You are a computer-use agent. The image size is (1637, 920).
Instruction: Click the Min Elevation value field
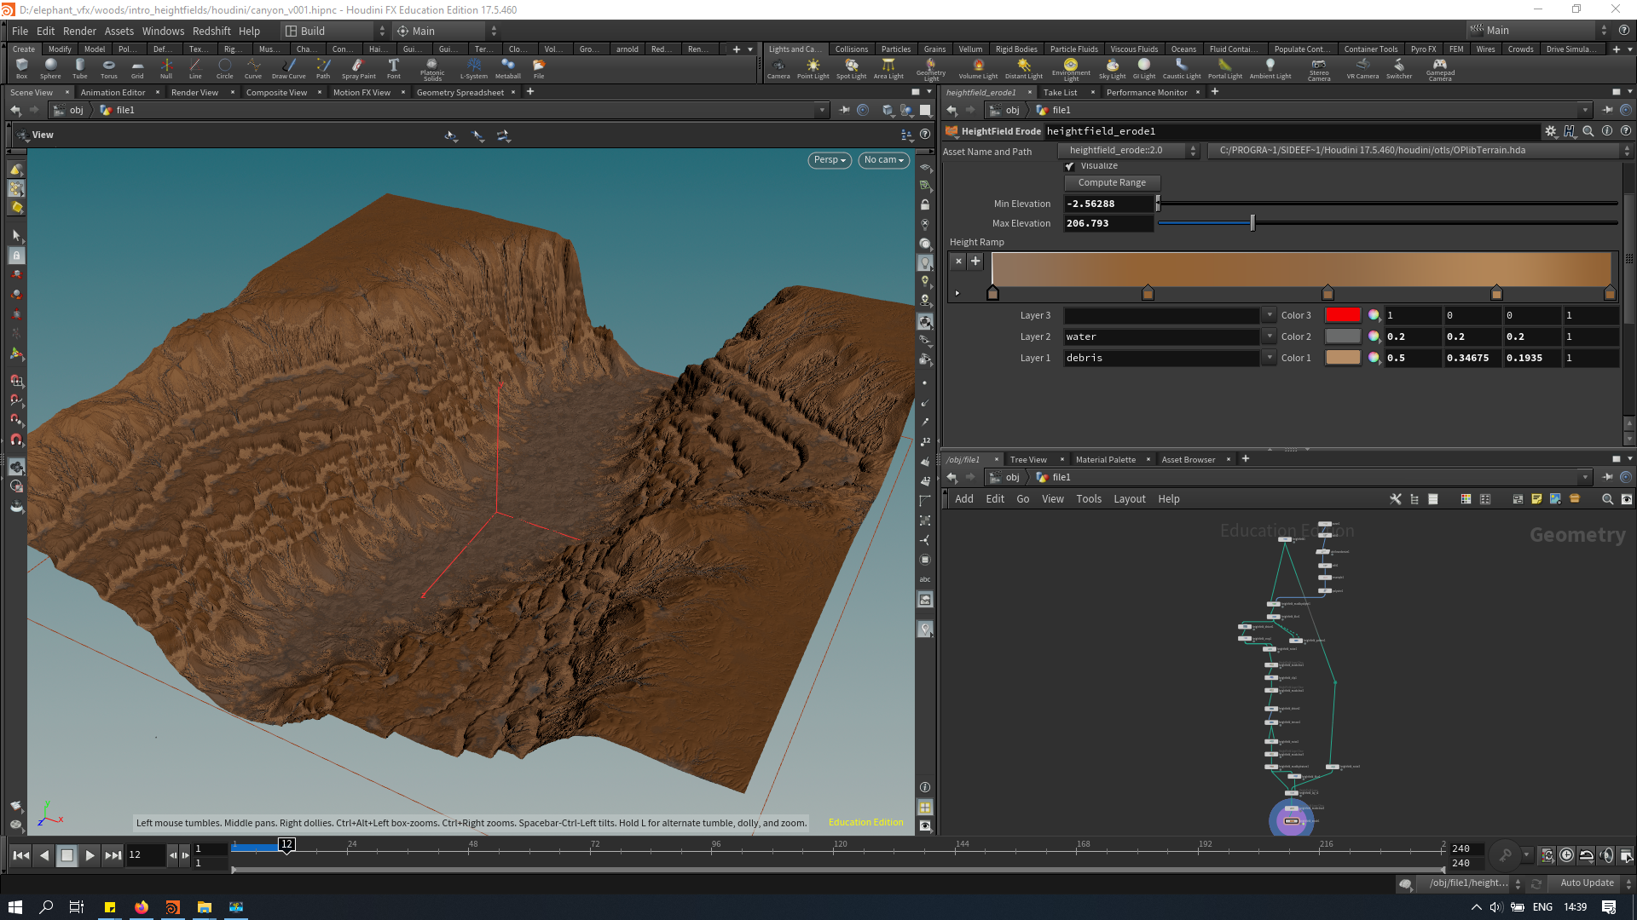point(1108,204)
